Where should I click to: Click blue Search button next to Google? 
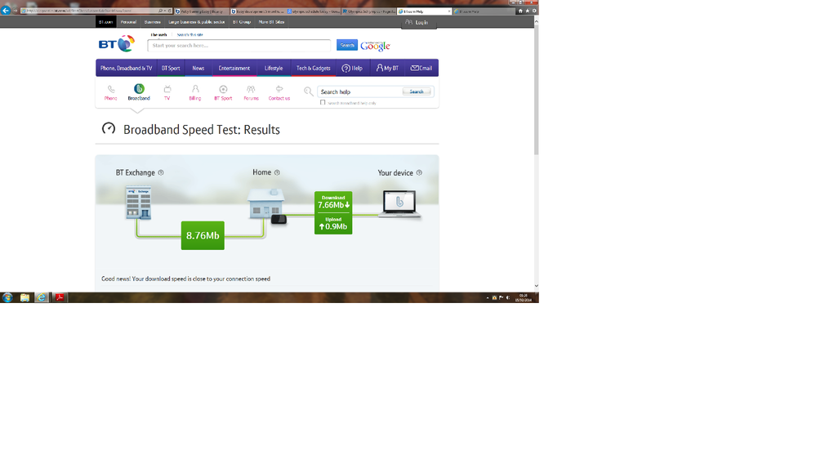[x=347, y=45]
